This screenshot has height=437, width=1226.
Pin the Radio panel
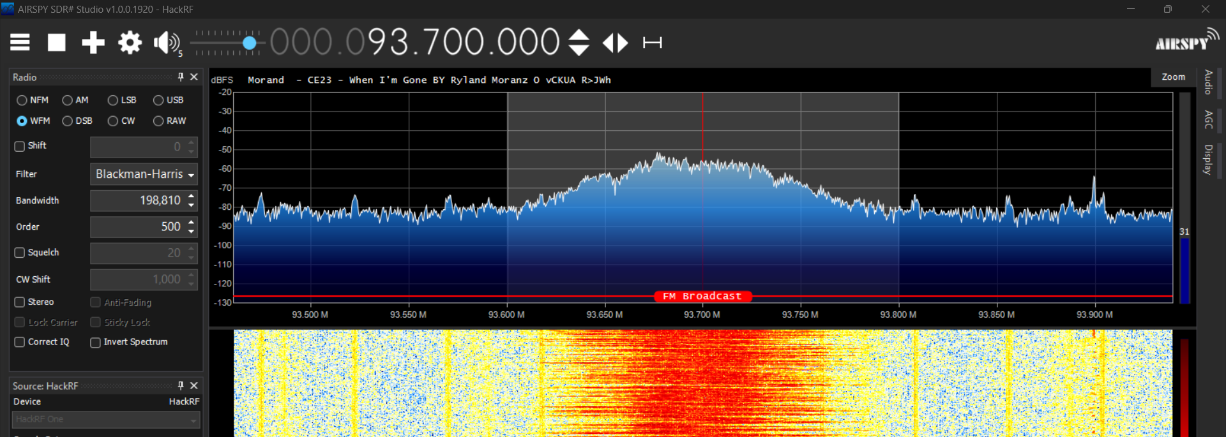(x=181, y=77)
